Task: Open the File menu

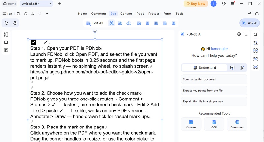Action: click(7, 14)
